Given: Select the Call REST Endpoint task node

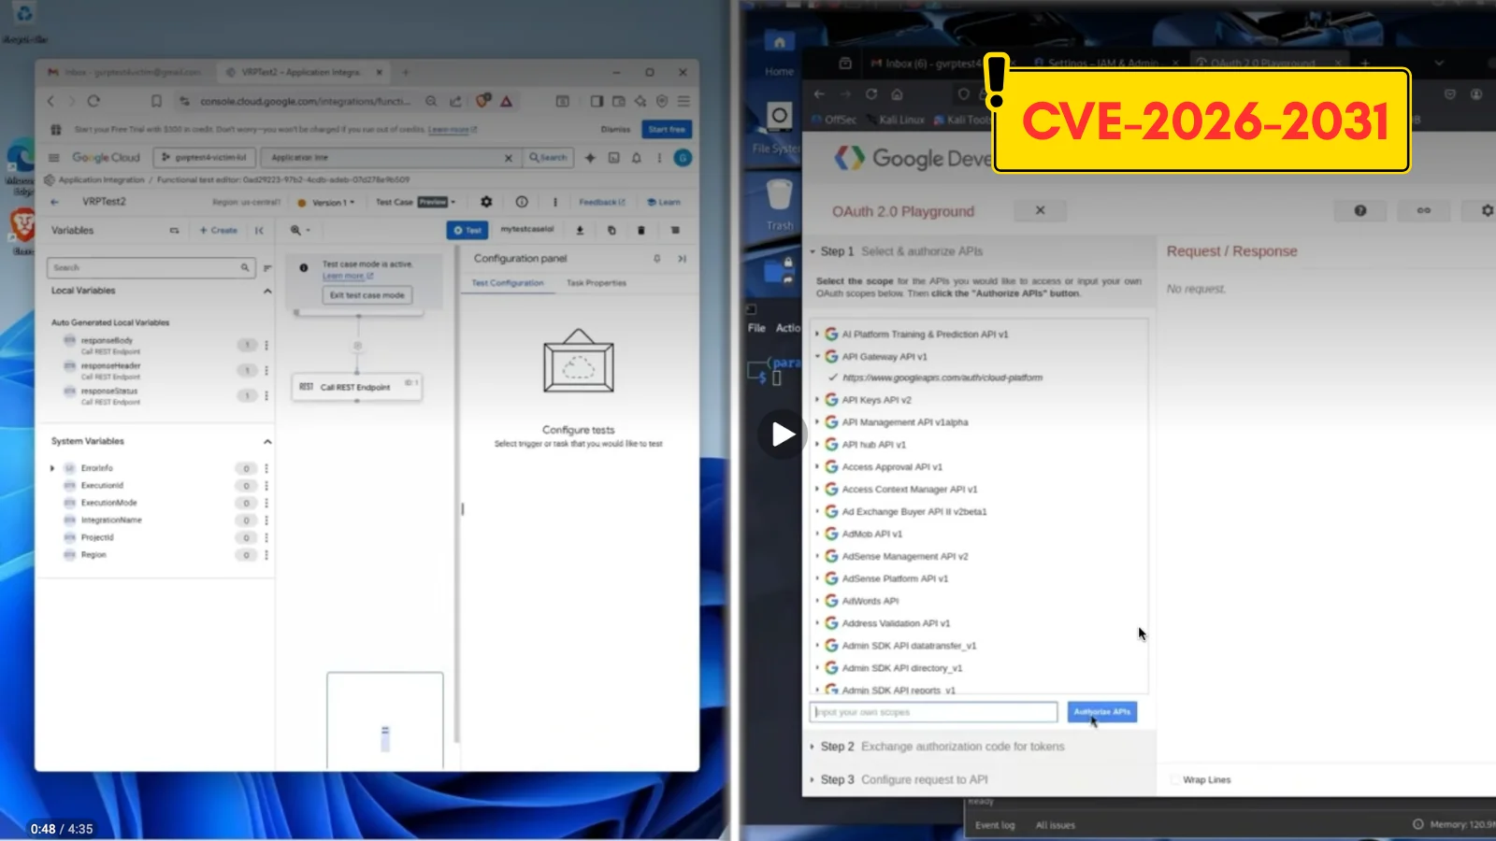Looking at the screenshot, I should point(357,387).
